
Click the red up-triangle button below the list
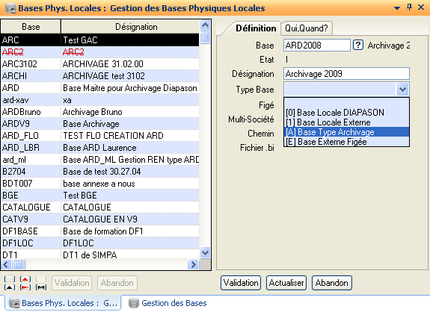point(25,279)
